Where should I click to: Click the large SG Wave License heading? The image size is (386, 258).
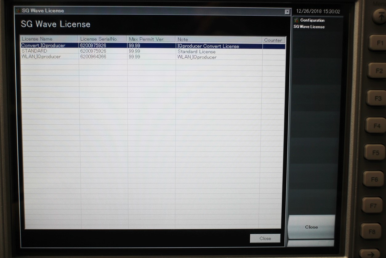point(56,24)
